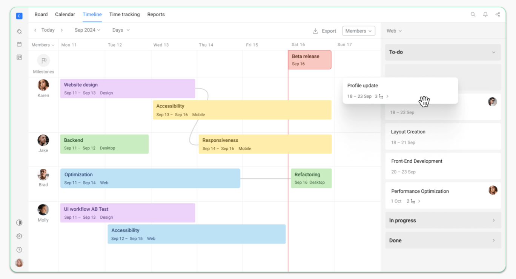Expand the In progress section
Viewport: 516px width, 279px height.
click(443, 220)
